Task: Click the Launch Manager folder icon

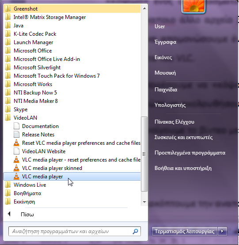Action: [8, 42]
